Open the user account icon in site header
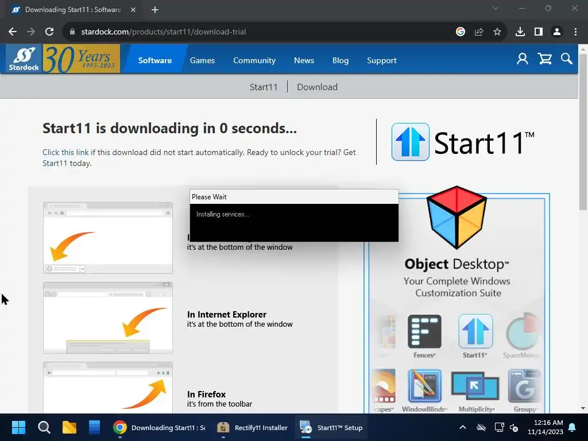 [523, 59]
